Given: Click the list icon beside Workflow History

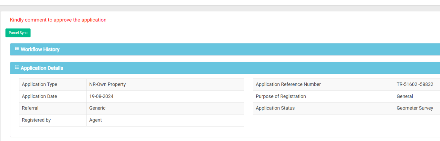Looking at the screenshot, I should 17,49.
